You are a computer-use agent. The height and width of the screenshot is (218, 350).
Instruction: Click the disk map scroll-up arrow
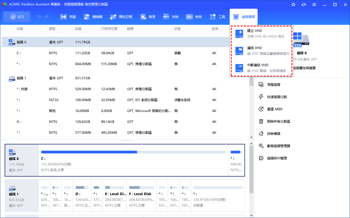(x=252, y=143)
